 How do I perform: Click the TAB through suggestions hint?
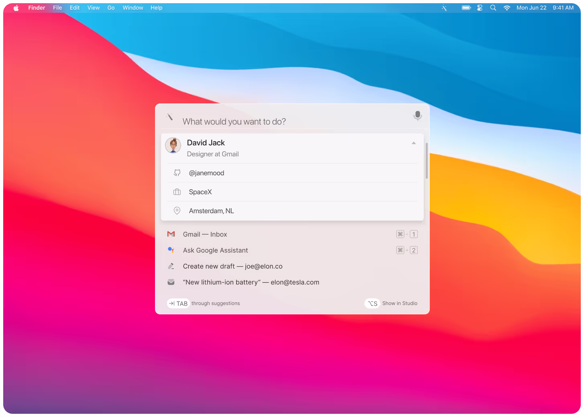pos(204,304)
